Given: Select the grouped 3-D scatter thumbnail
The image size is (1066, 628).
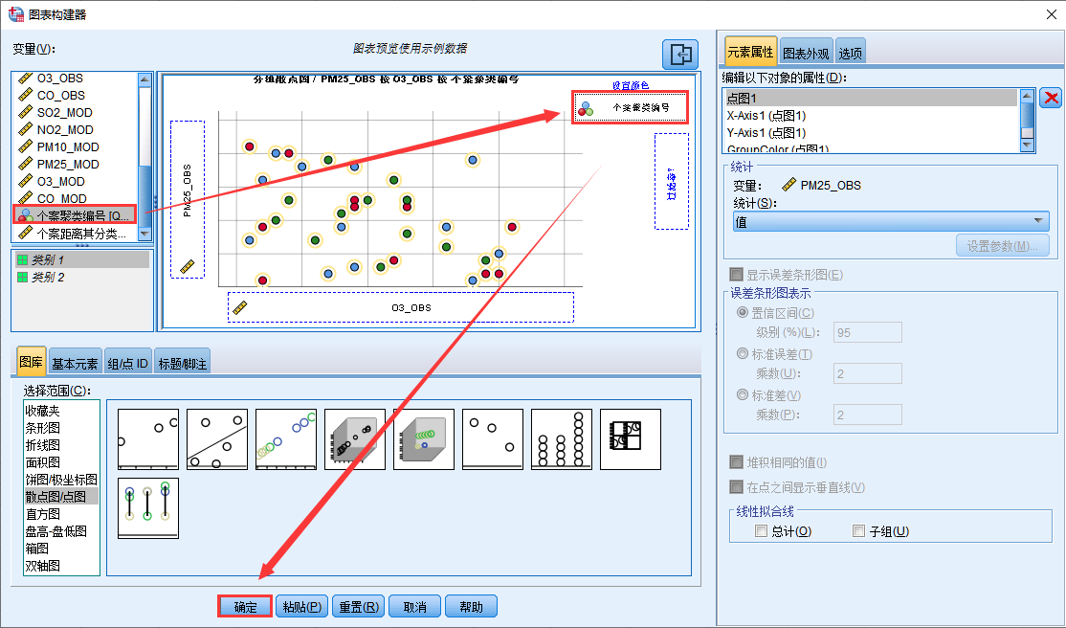Looking at the screenshot, I should tap(424, 438).
